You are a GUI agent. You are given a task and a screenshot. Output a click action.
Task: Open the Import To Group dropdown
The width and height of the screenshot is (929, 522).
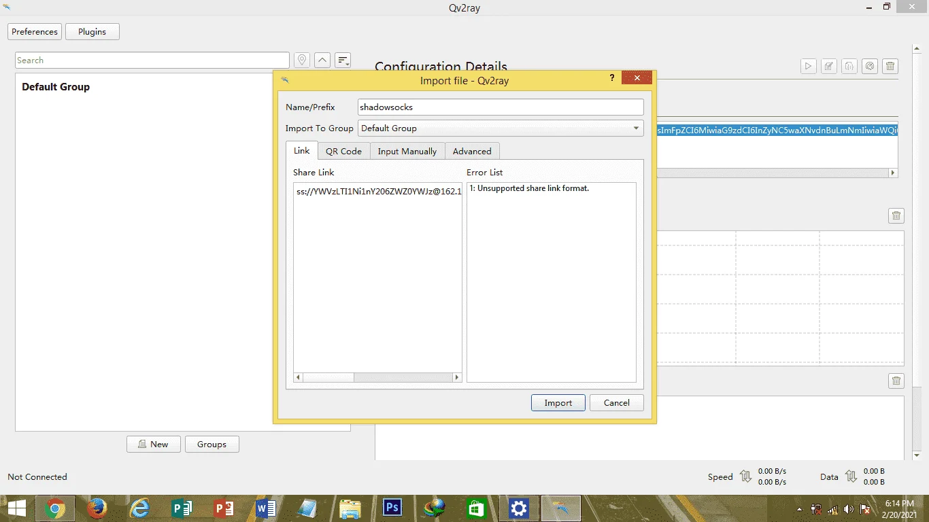(x=501, y=128)
